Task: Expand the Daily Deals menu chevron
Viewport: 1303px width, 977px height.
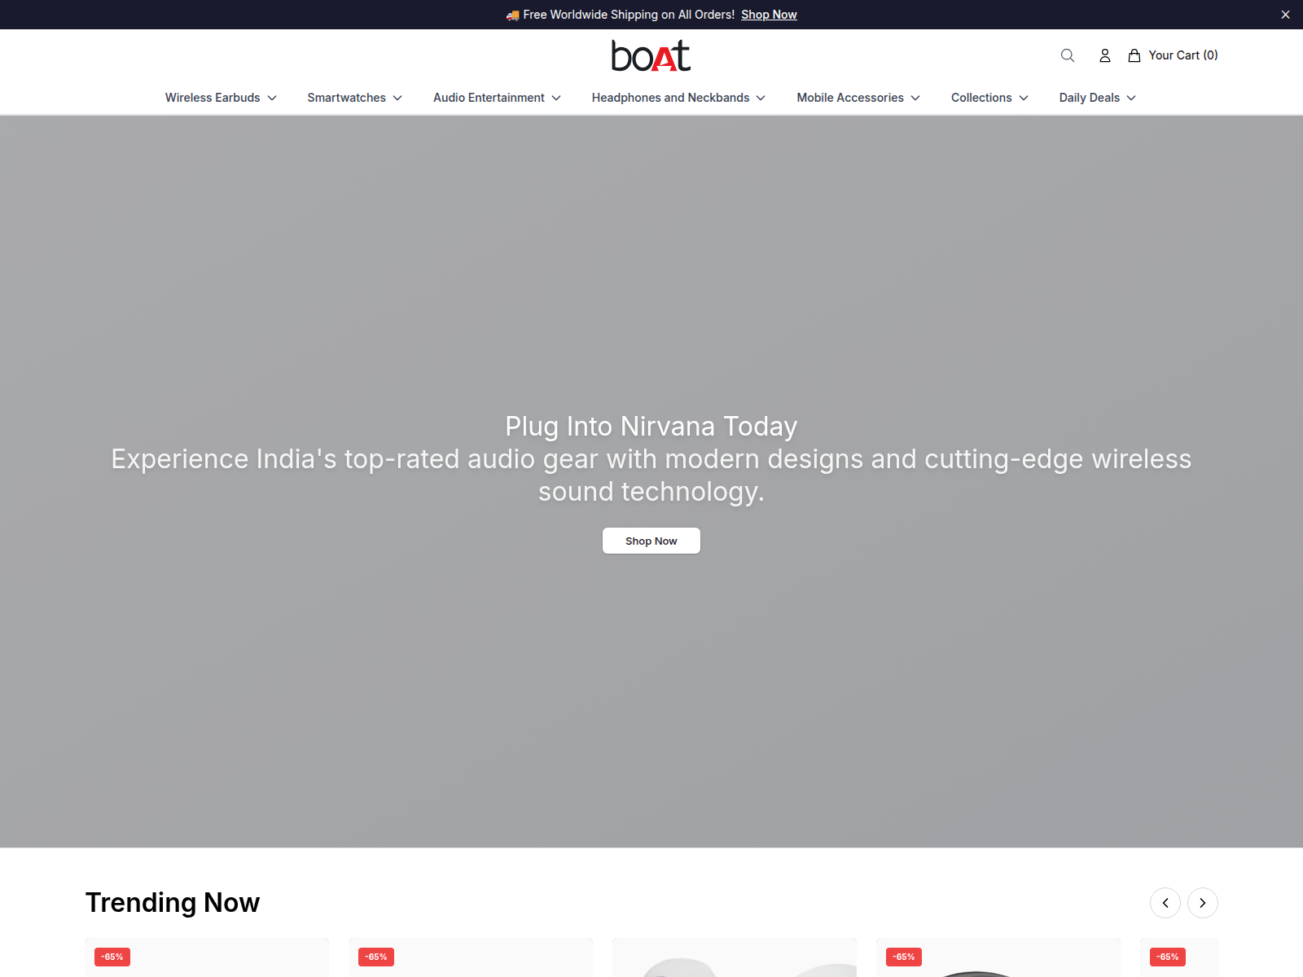Action: click(1131, 98)
